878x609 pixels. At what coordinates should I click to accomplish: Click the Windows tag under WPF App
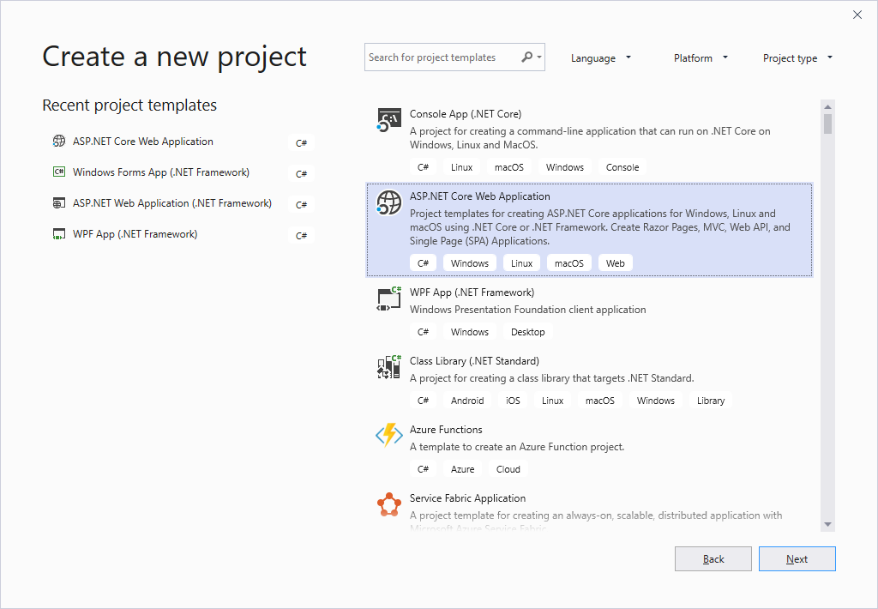pyautogui.click(x=469, y=332)
